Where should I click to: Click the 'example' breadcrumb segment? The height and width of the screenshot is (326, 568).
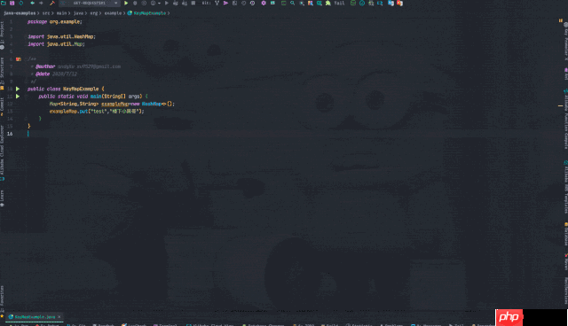113,13
